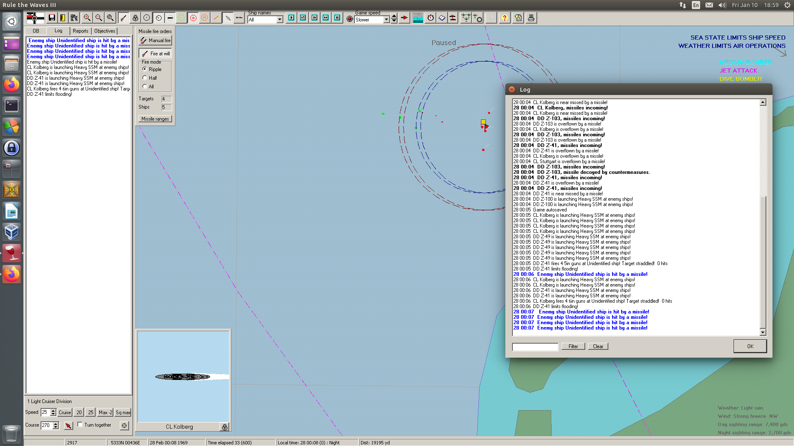The width and height of the screenshot is (794, 446).
Task: Click the printer icon in toolbar
Action: point(531,18)
